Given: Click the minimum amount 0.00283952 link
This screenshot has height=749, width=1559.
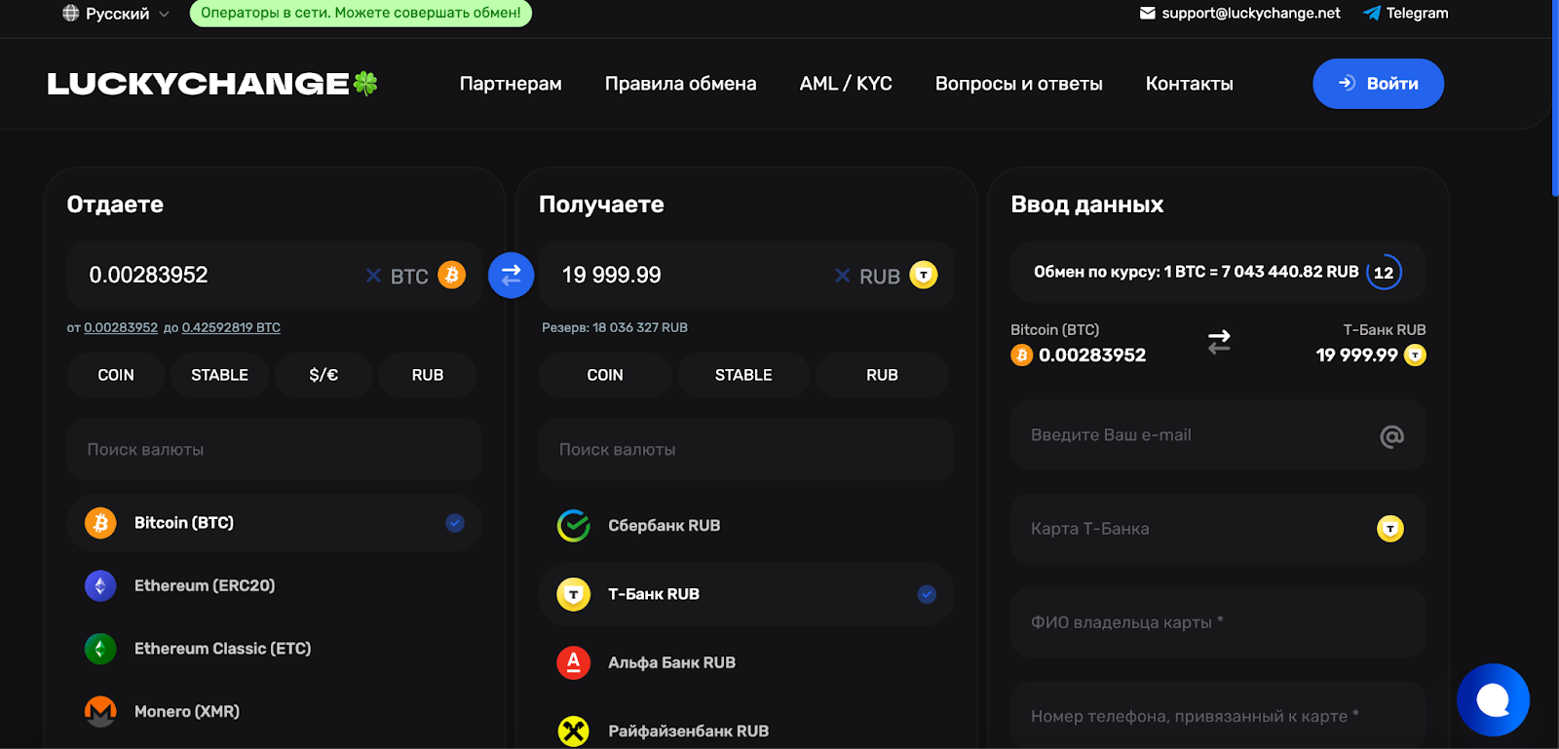Looking at the screenshot, I should (121, 328).
